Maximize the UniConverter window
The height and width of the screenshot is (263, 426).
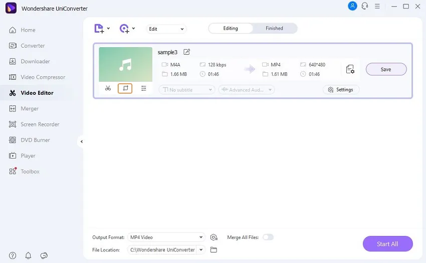406,6
